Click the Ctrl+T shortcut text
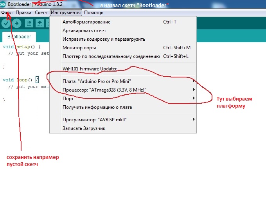 170,22
